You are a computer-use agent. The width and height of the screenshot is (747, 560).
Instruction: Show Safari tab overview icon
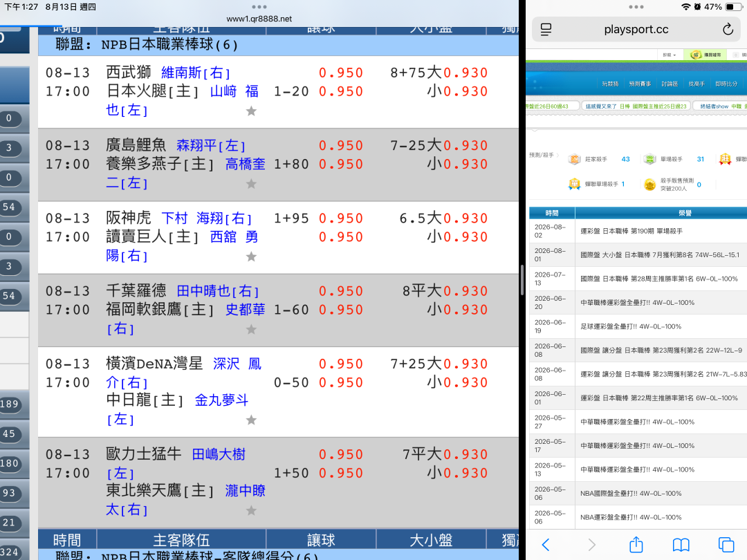click(x=726, y=544)
